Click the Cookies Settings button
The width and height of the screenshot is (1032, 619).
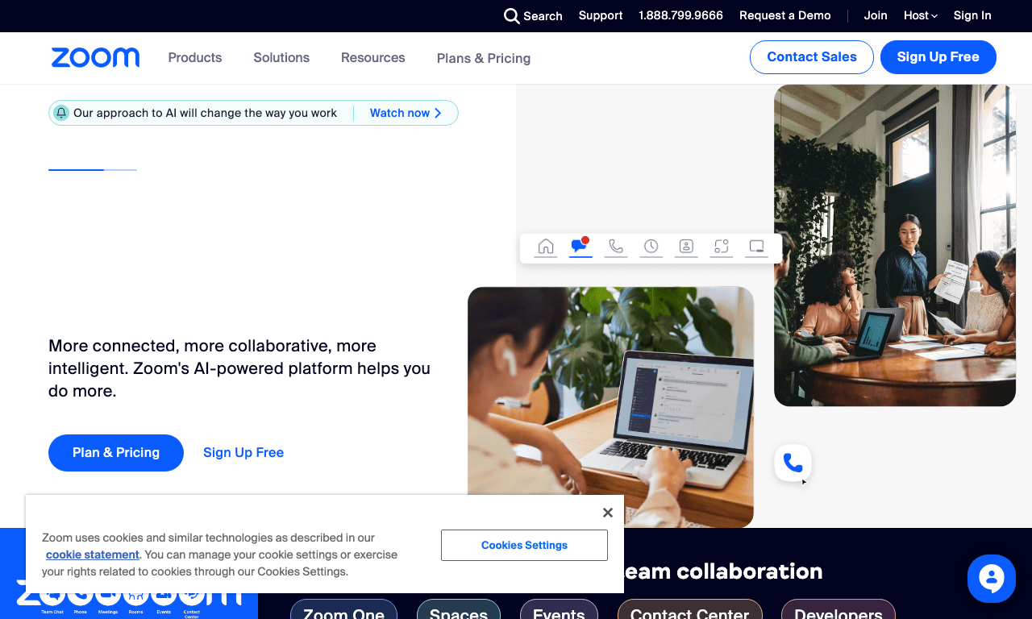tap(524, 546)
